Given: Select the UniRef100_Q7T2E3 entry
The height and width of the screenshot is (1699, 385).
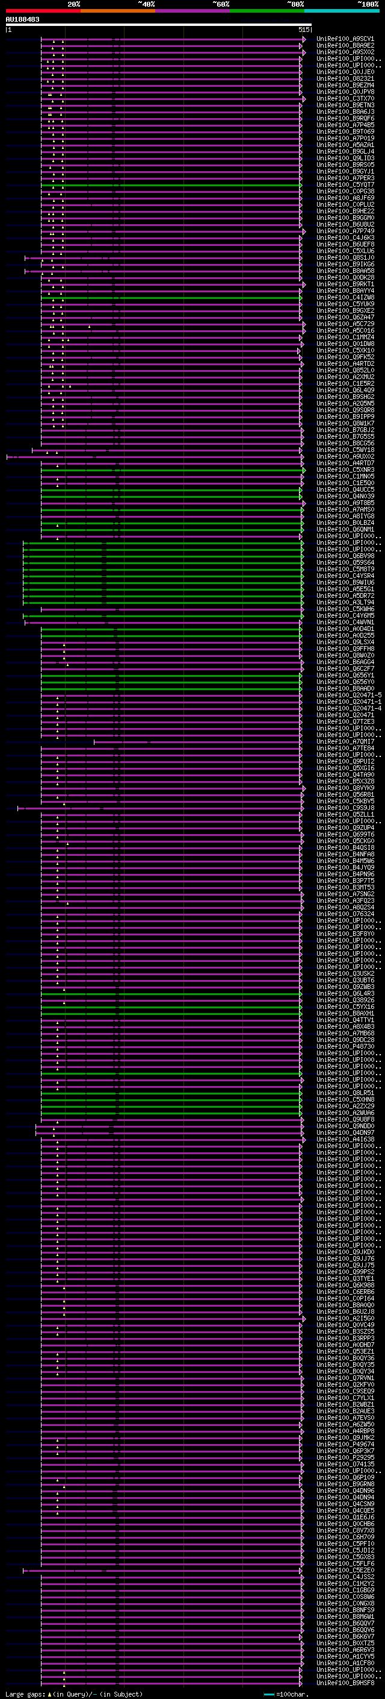Looking at the screenshot, I should point(345,721).
